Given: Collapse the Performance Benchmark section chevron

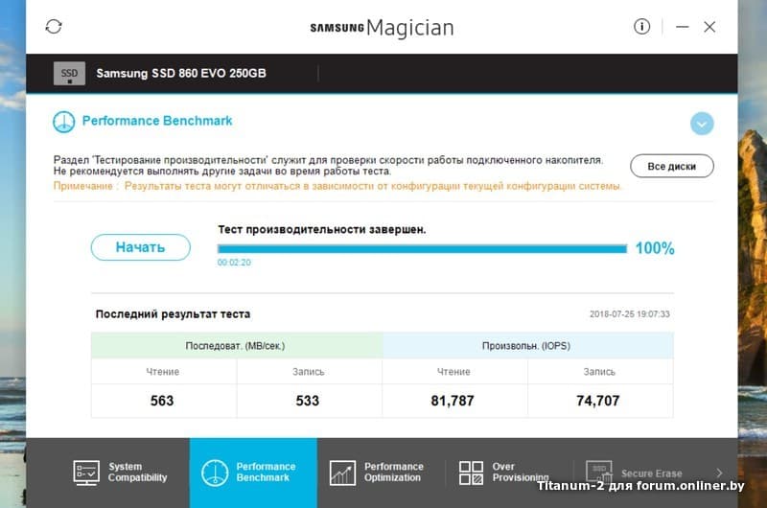Looking at the screenshot, I should [x=702, y=124].
